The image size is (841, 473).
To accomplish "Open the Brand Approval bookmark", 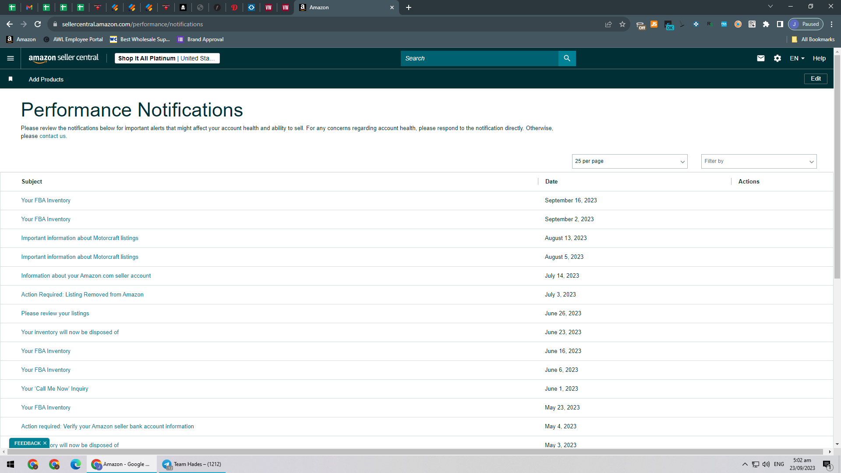I will (201, 39).
